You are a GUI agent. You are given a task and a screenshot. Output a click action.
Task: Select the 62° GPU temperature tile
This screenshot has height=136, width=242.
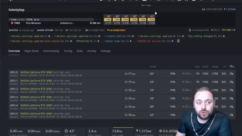click(x=151, y=20)
